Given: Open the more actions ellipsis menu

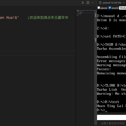Looking at the screenshot, I should tap(93, 3).
